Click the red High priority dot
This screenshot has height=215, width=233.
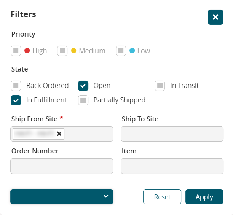[27, 51]
